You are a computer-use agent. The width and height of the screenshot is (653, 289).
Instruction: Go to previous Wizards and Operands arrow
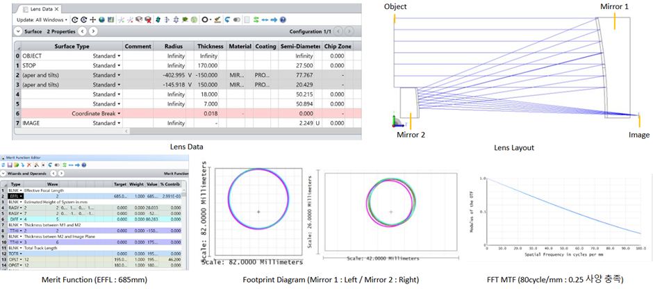pos(53,173)
